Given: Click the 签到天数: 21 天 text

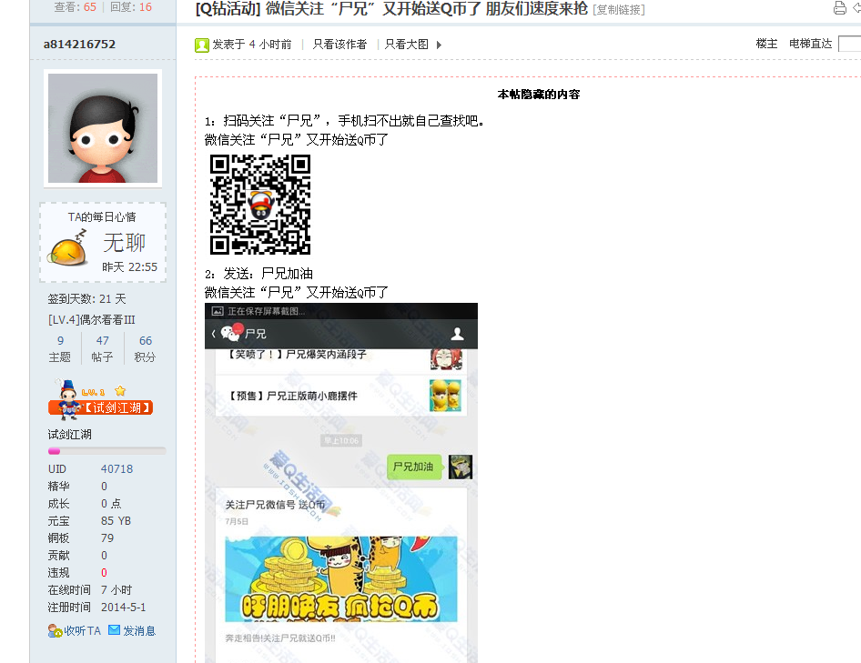Looking at the screenshot, I should tap(86, 299).
